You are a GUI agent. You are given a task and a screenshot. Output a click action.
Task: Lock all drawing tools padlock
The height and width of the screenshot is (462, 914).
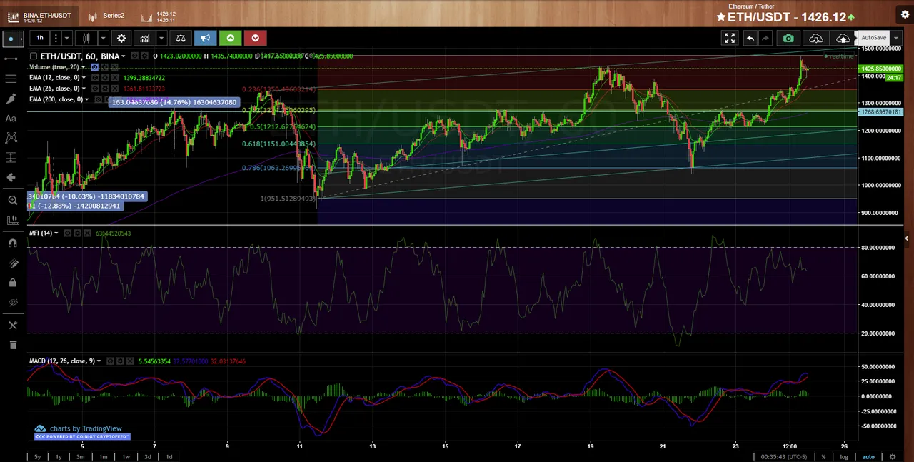12,283
